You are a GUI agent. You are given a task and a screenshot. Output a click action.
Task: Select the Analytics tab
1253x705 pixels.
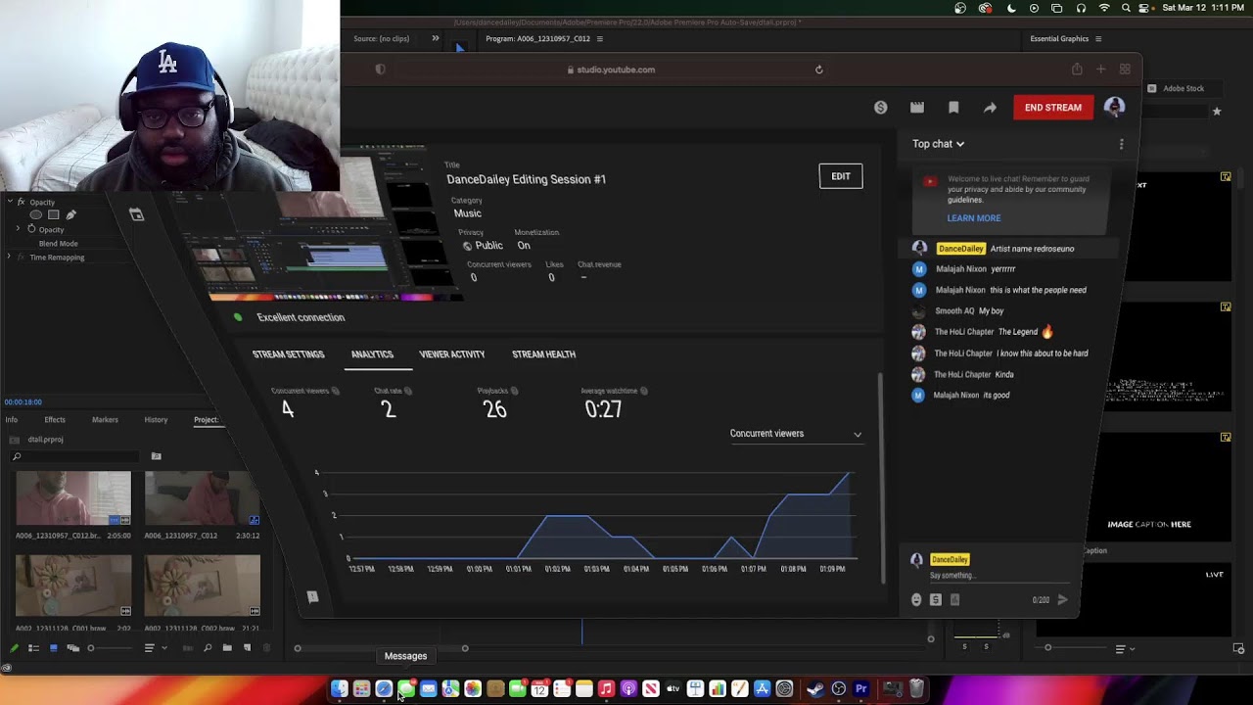pos(372,354)
